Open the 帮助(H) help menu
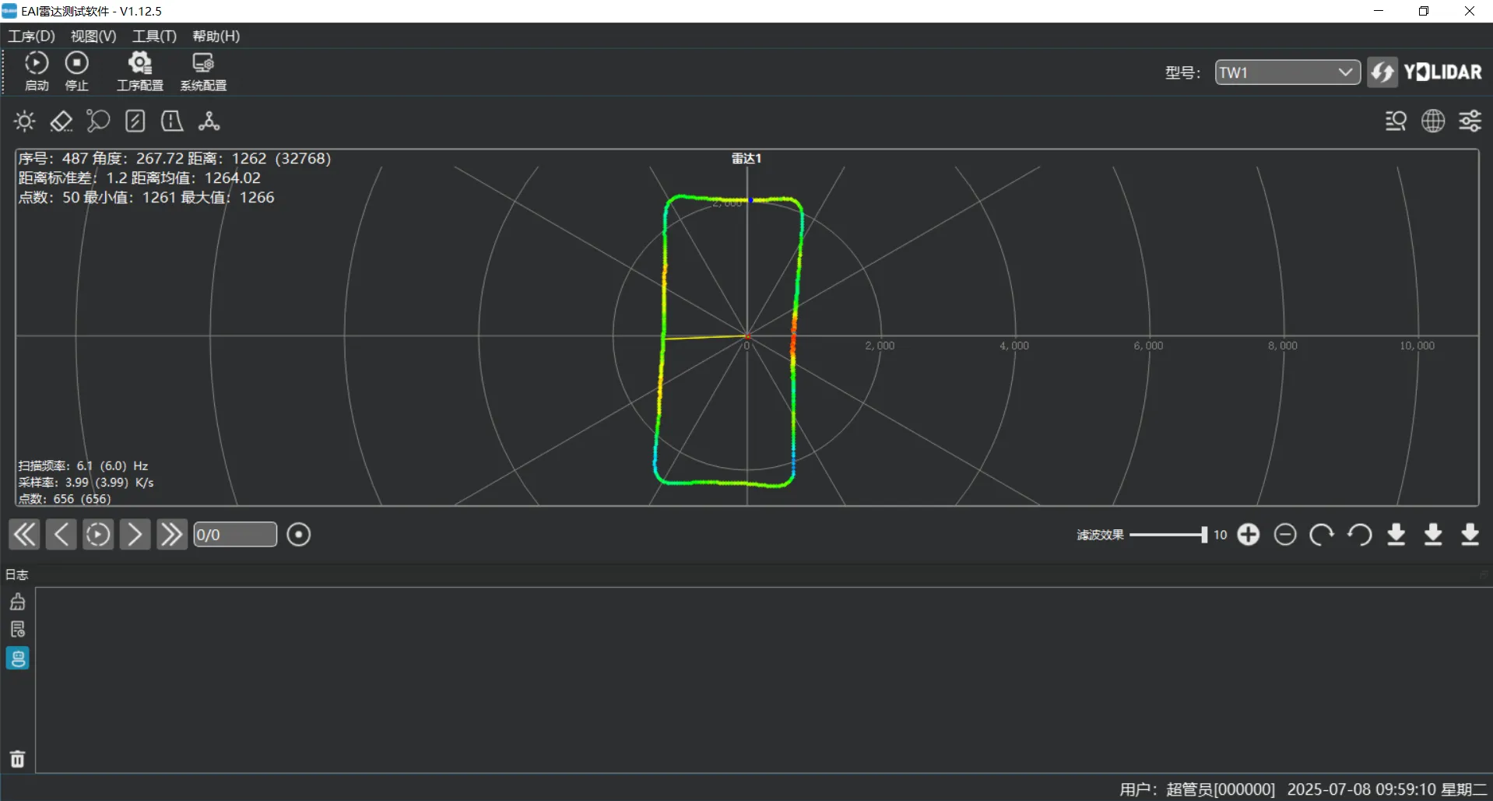Screen dimensions: 1493x801 [216, 36]
